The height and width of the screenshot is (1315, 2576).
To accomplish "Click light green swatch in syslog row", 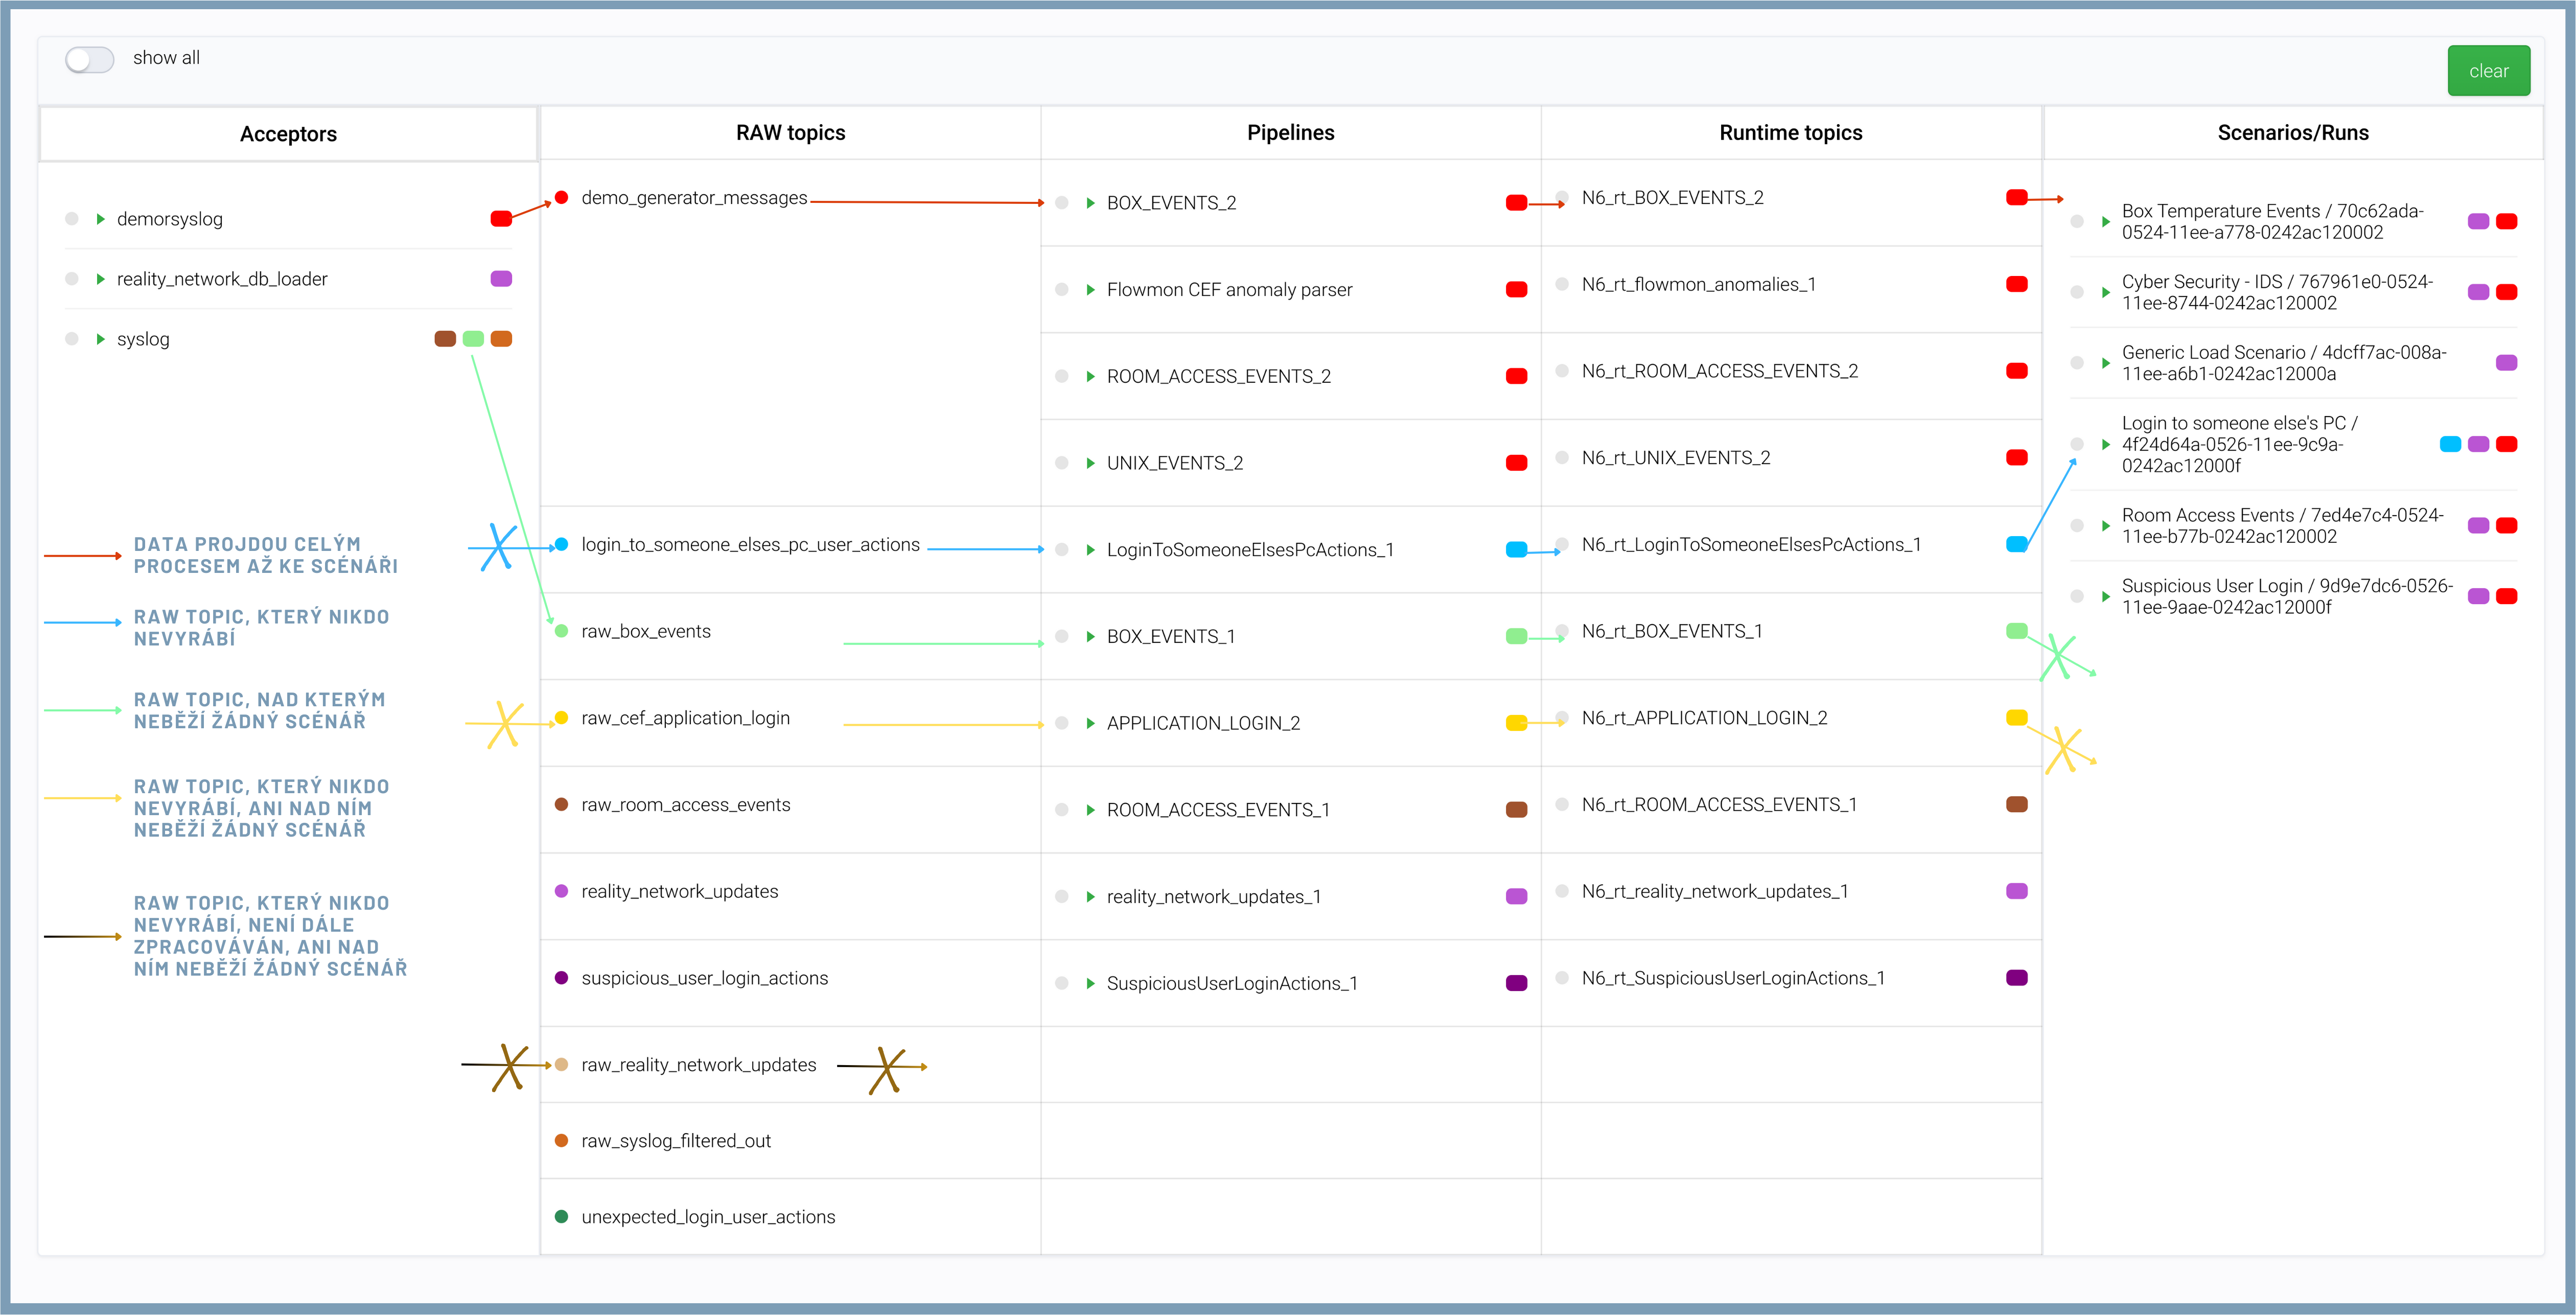I will (473, 339).
